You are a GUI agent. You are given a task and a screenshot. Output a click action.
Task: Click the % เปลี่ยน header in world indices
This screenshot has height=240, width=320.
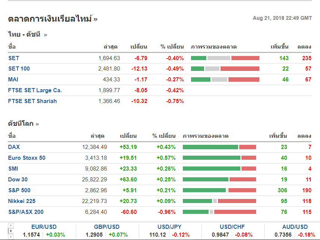point(164,136)
